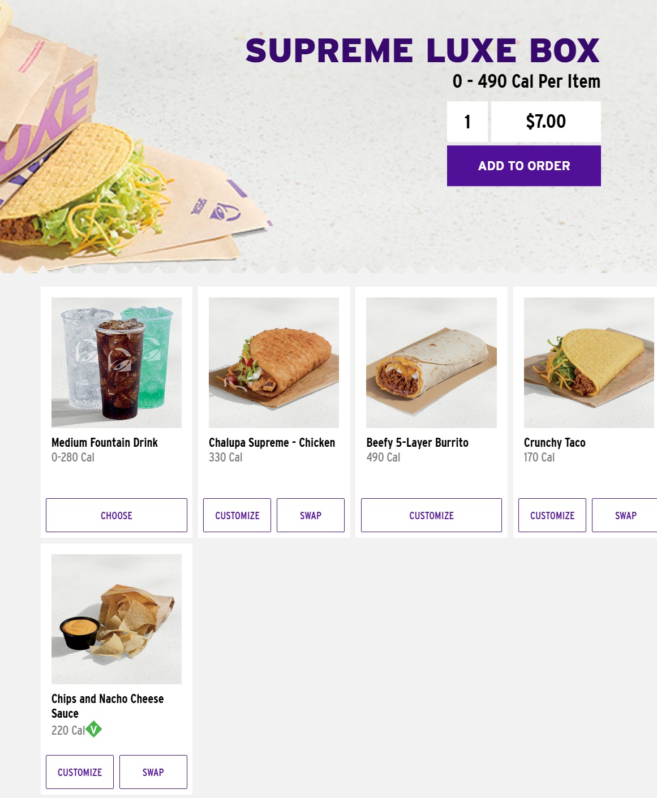Viewport: 657px width, 798px height.
Task: Customize the Beefy 5-Layer Burrito
Action: pyautogui.click(x=431, y=515)
